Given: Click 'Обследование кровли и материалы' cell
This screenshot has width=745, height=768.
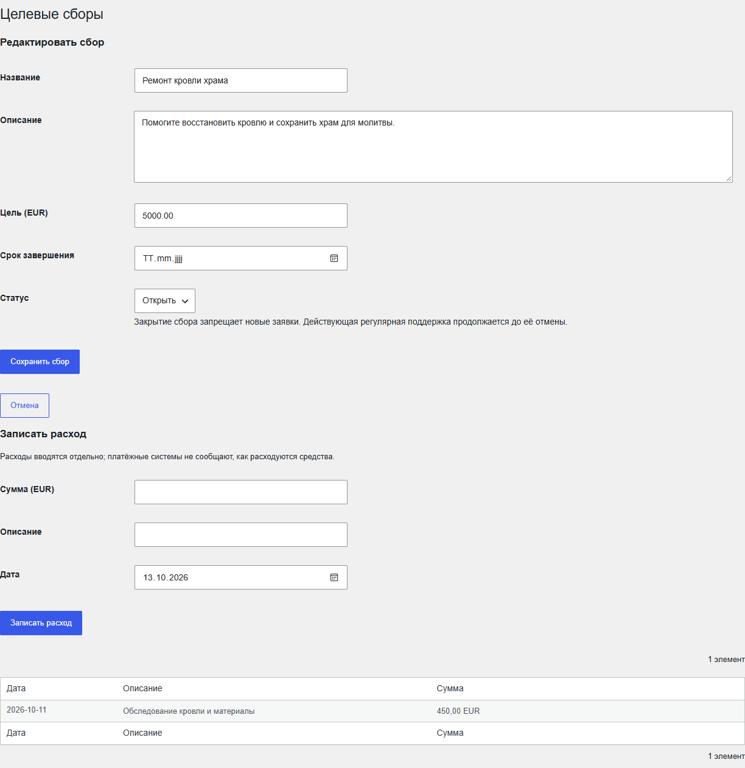Looking at the screenshot, I should pos(189,711).
